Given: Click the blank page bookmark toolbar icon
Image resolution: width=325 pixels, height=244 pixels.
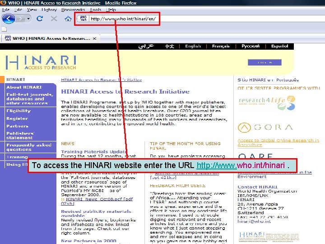Looking at the screenshot, I should (4, 29).
